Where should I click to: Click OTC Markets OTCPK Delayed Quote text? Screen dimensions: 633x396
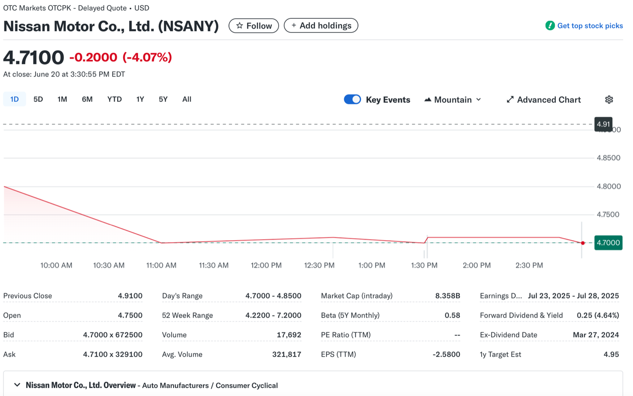coord(76,8)
